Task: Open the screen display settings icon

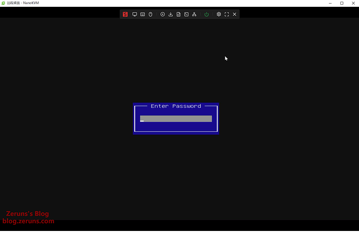Action: [x=135, y=15]
